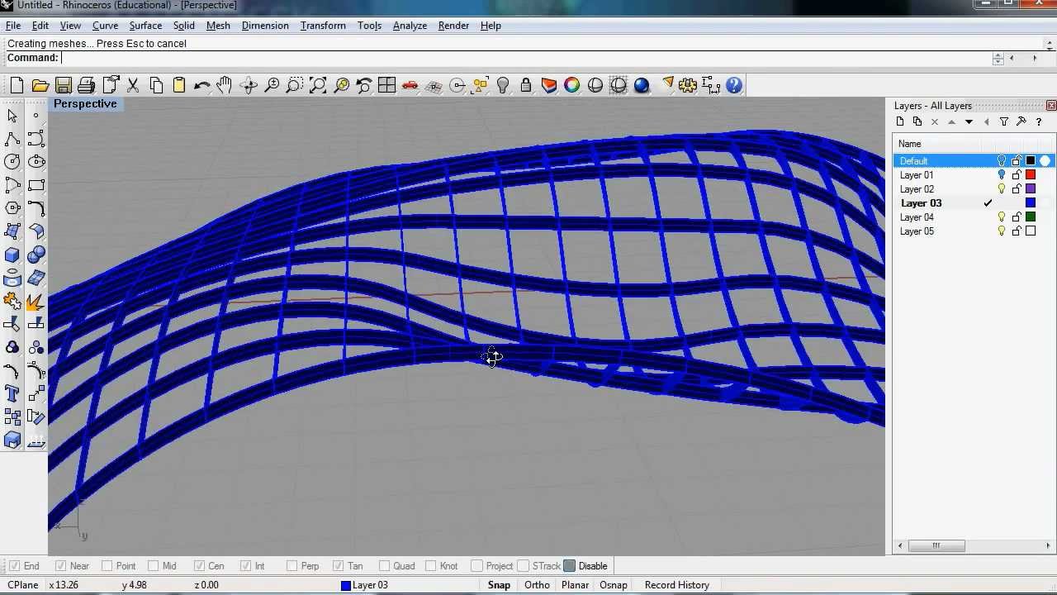Lock Layer 02 with its padlock icon
Screen dimensions: 1057x595
(x=1017, y=189)
